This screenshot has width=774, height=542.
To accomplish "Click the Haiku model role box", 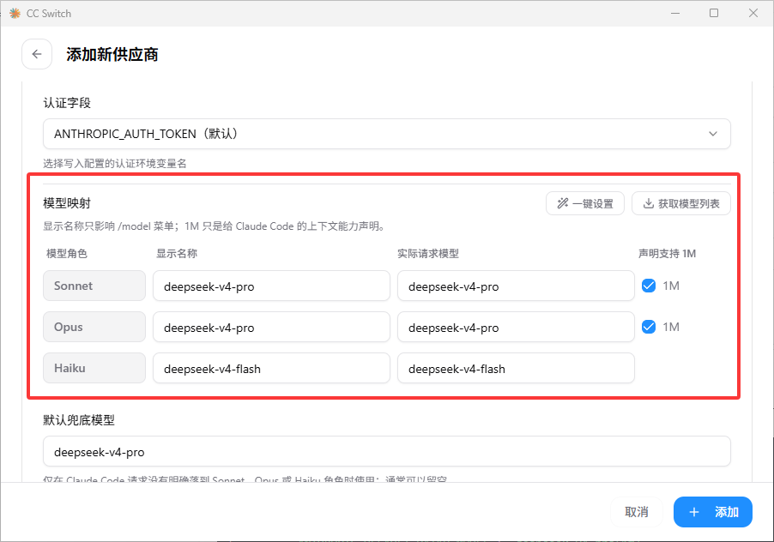I will 94,368.
